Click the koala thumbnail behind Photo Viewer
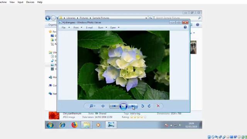247x139 pixels. tap(193, 47)
